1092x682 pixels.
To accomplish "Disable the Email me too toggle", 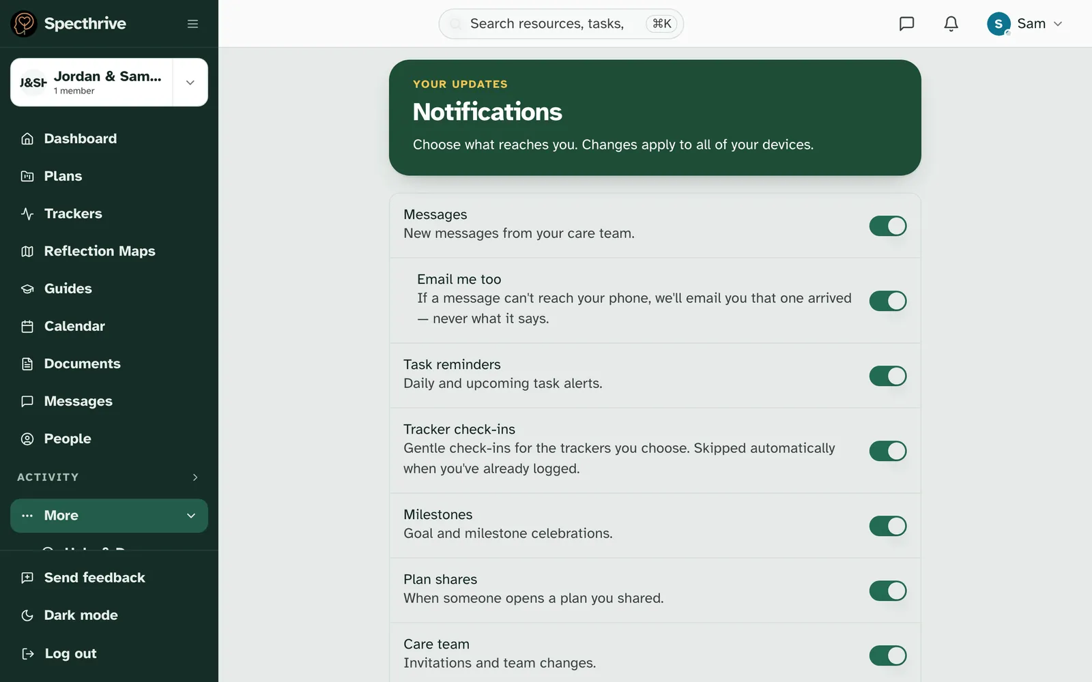I will click(888, 301).
